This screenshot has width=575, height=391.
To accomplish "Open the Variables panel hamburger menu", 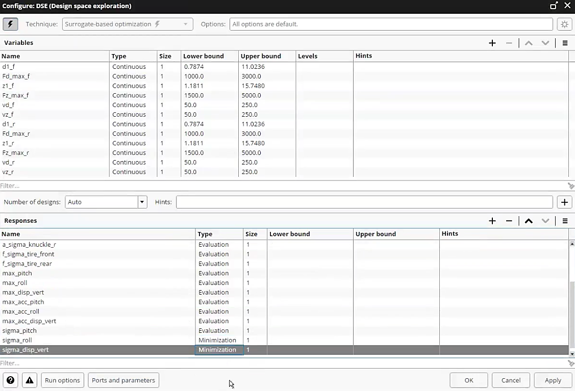I will pyautogui.click(x=565, y=43).
